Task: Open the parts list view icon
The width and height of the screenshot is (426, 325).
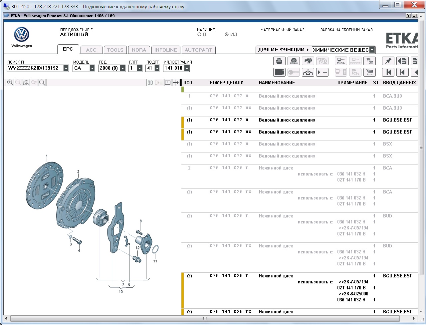Action: 279,72
